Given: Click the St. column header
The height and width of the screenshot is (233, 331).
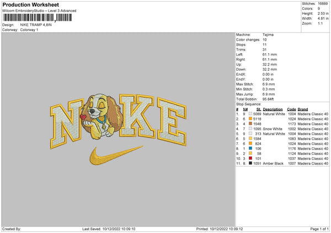Looking at the screenshot, I should pos(259,109).
